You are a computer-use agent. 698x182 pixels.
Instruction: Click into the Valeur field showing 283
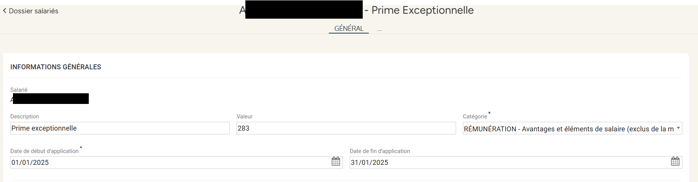(346, 128)
